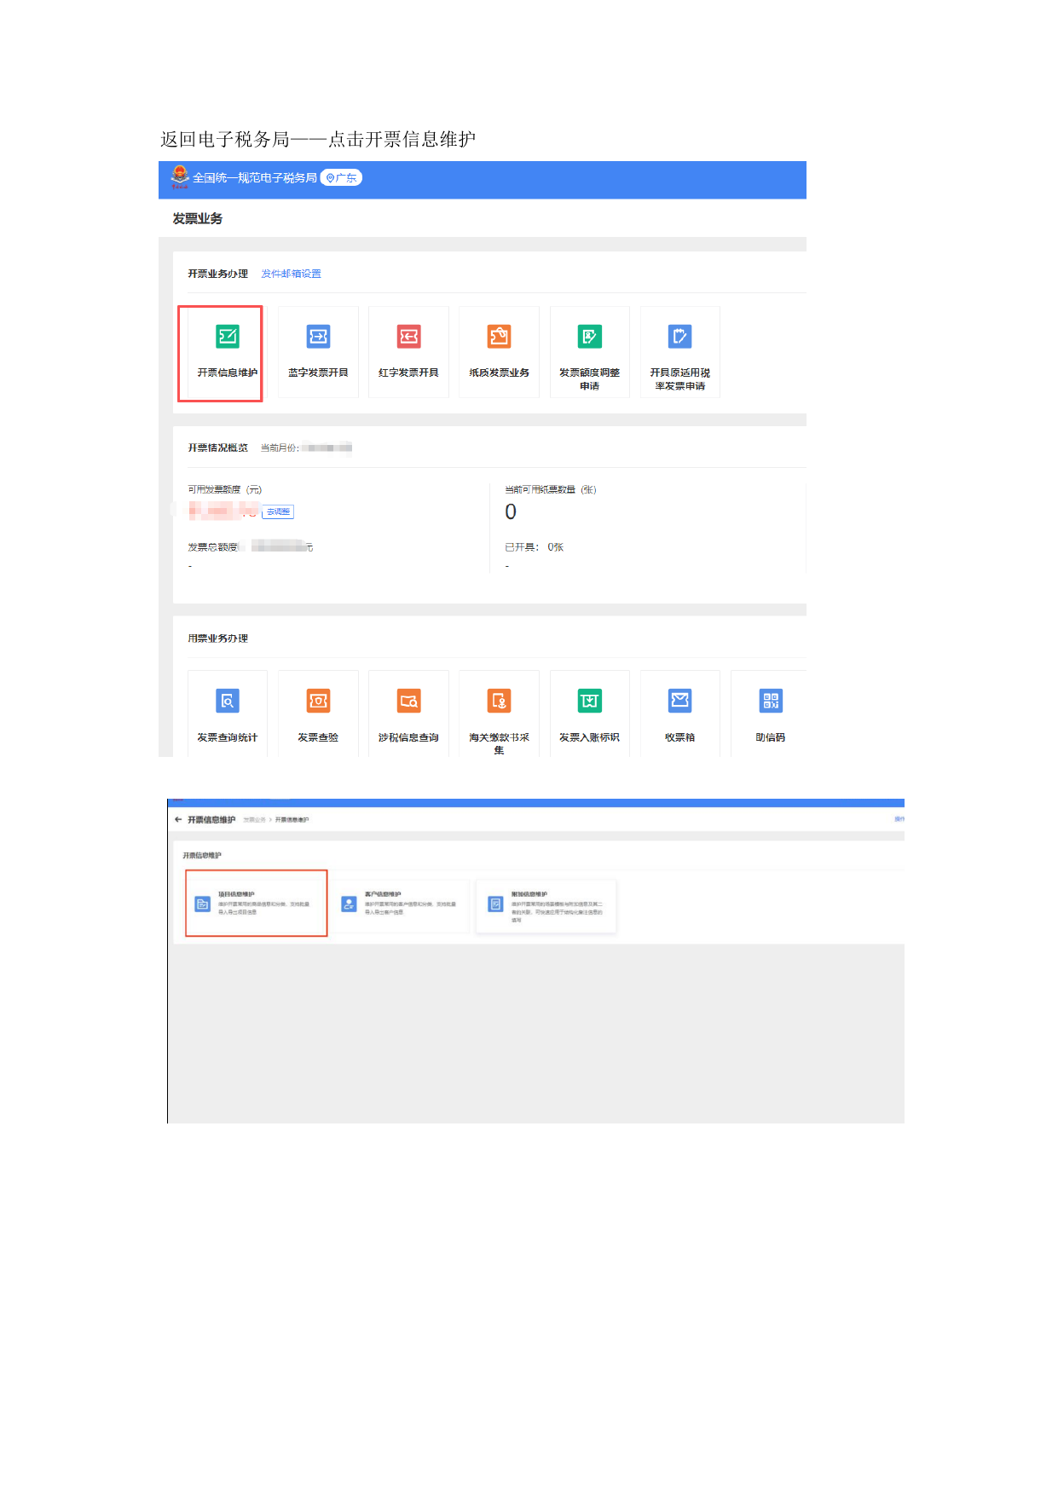The image size is (1058, 1496).
Task: Open 红字发票开具 icon
Action: [408, 337]
